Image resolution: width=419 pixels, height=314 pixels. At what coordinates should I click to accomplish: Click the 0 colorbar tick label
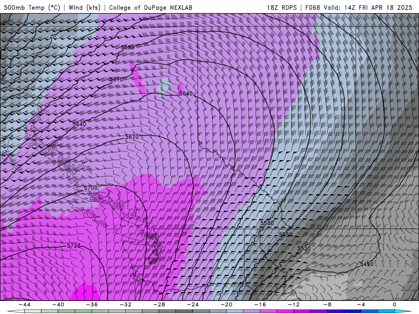[395, 305]
